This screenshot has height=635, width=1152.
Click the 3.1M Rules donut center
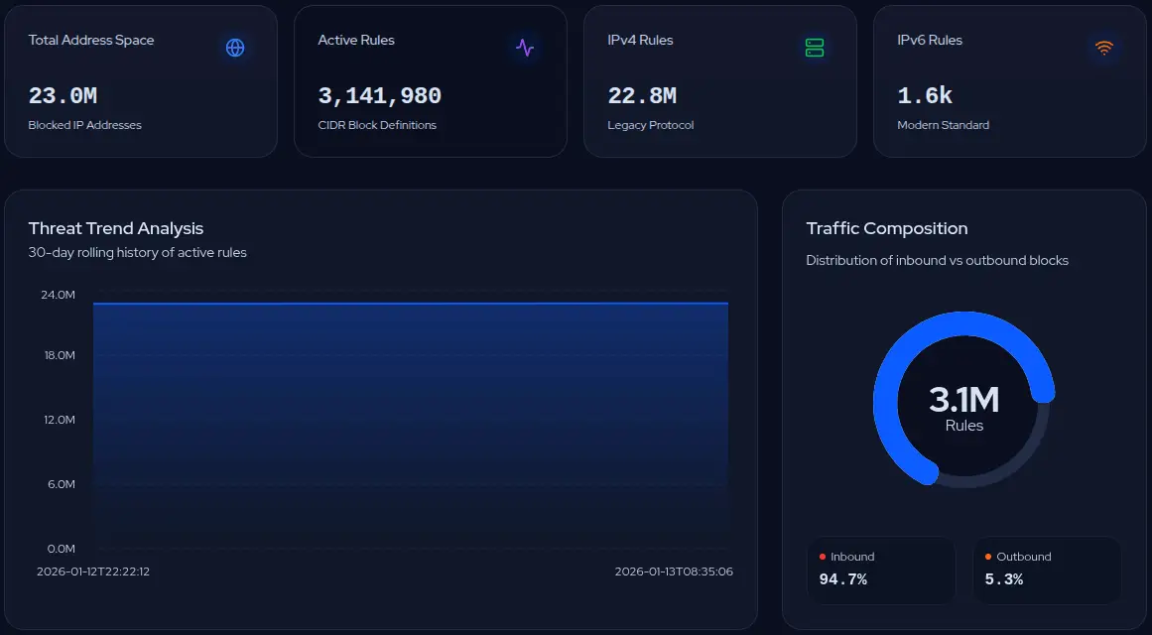point(963,407)
